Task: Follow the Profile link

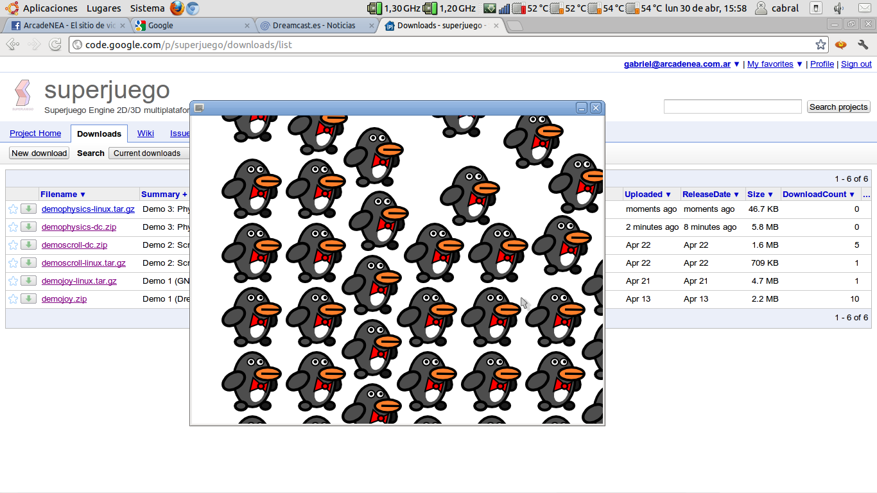Action: tap(822, 64)
